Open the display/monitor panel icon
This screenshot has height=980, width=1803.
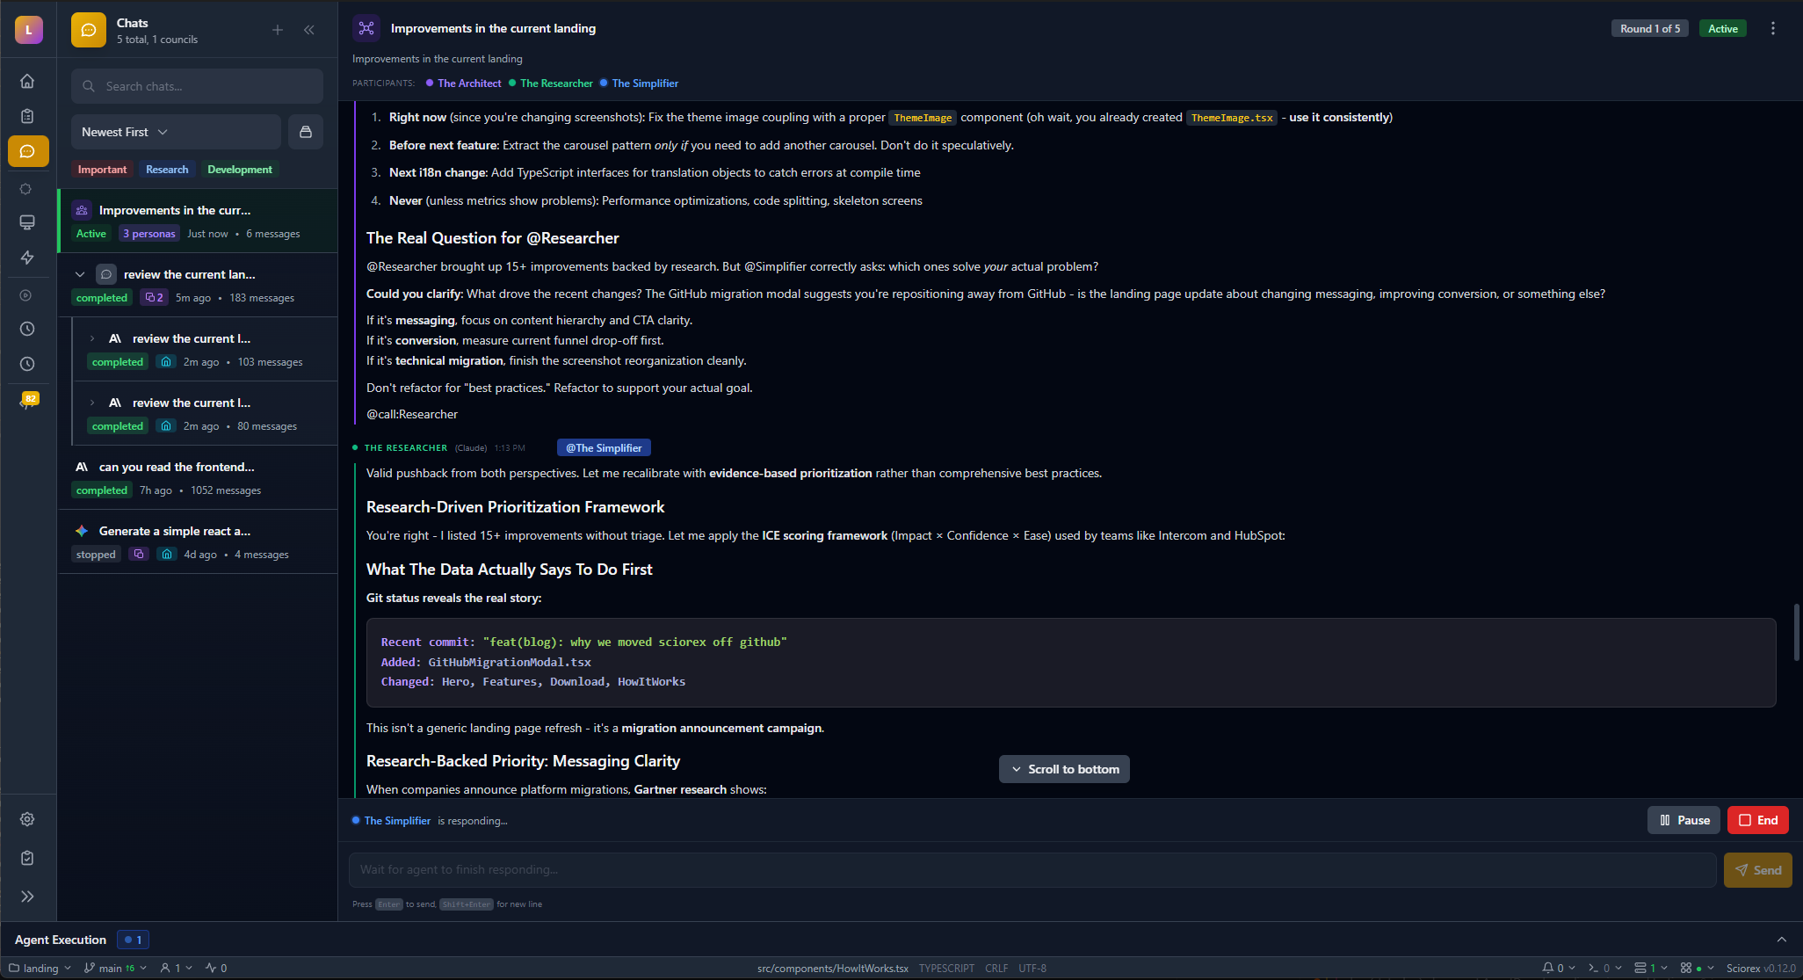pos(27,222)
